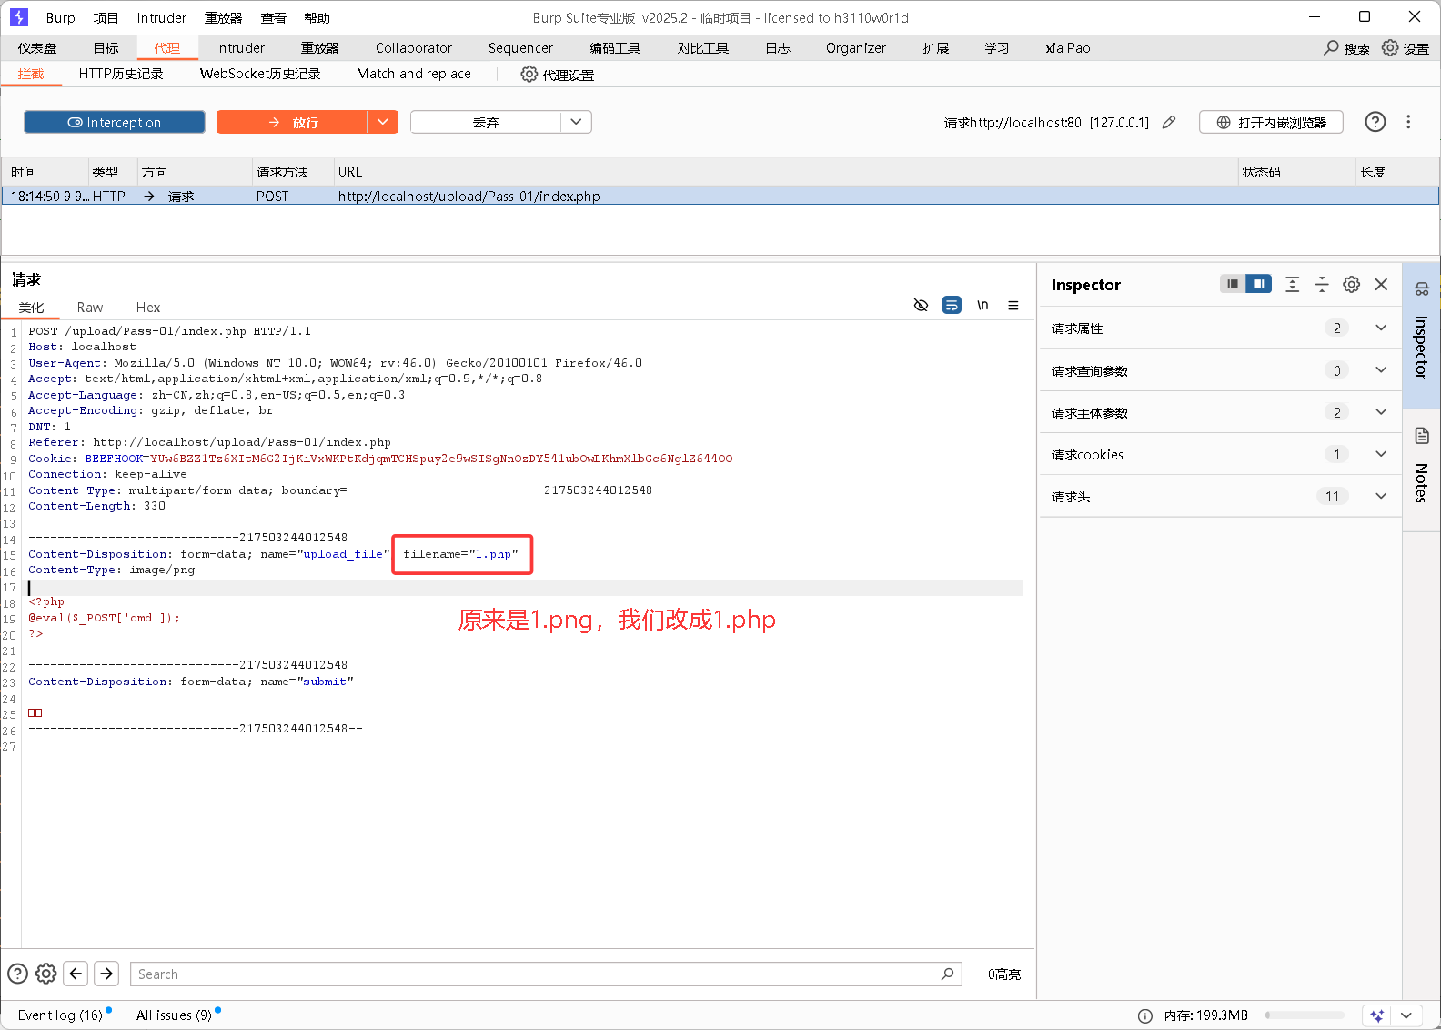The width and height of the screenshot is (1441, 1030).
Task: Open the xia Pao extension tab
Action: [1068, 48]
